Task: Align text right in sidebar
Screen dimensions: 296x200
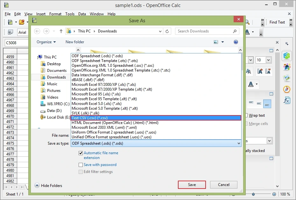Action: click(267, 103)
